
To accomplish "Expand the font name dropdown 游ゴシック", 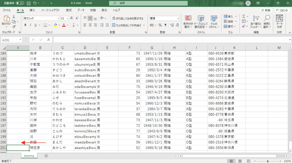I will click(58, 18).
